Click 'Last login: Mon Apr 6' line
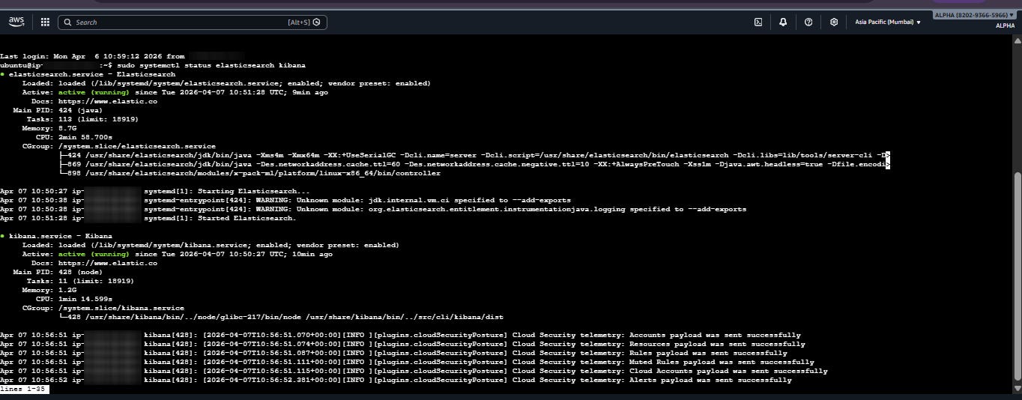Viewport: 1022px width, 400px height. point(122,56)
